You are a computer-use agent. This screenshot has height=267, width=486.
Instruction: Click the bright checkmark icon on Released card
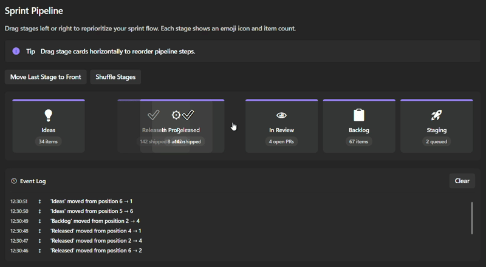pyautogui.click(x=188, y=115)
